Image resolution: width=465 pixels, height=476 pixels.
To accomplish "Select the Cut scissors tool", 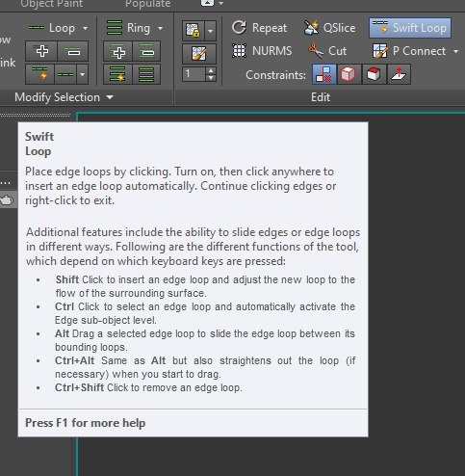I will 327,51.
